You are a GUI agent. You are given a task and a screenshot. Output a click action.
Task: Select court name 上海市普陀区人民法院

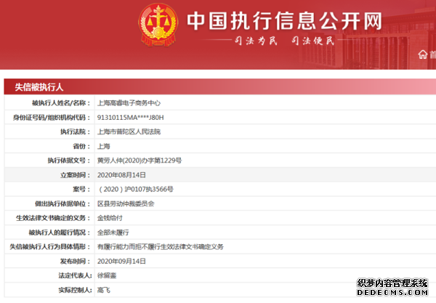point(129,132)
